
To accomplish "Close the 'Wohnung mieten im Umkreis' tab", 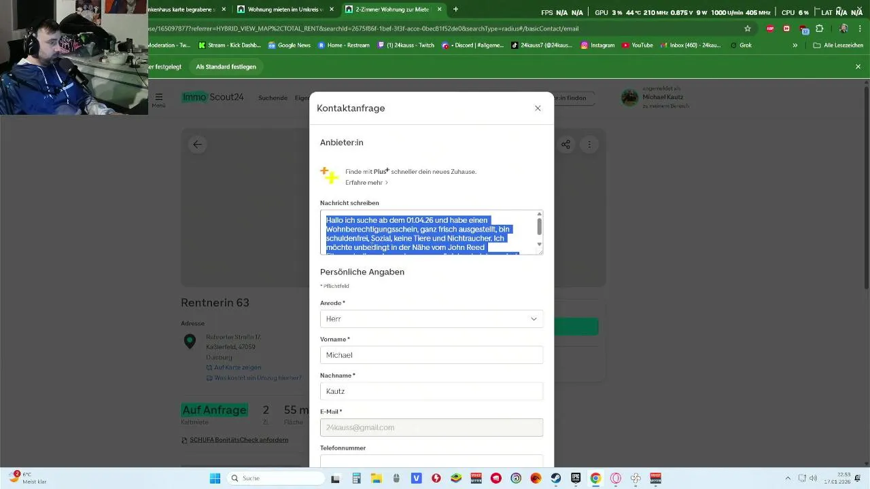I will click(x=332, y=10).
